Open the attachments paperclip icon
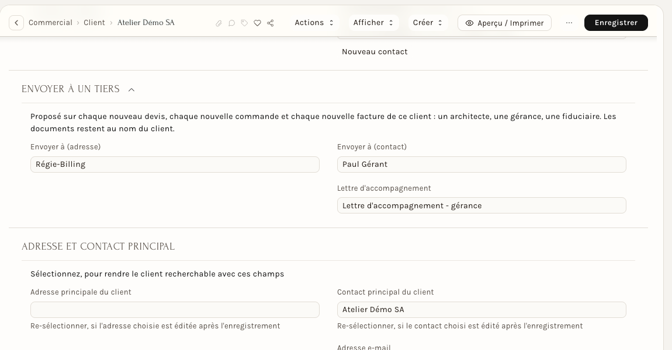This screenshot has height=350, width=672. (x=219, y=23)
